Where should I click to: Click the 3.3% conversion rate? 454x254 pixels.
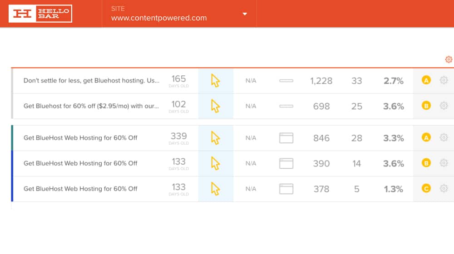394,138
